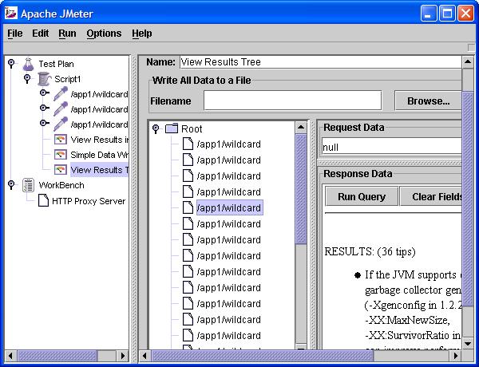
Task: Click the Filename text field
Action: (292, 101)
